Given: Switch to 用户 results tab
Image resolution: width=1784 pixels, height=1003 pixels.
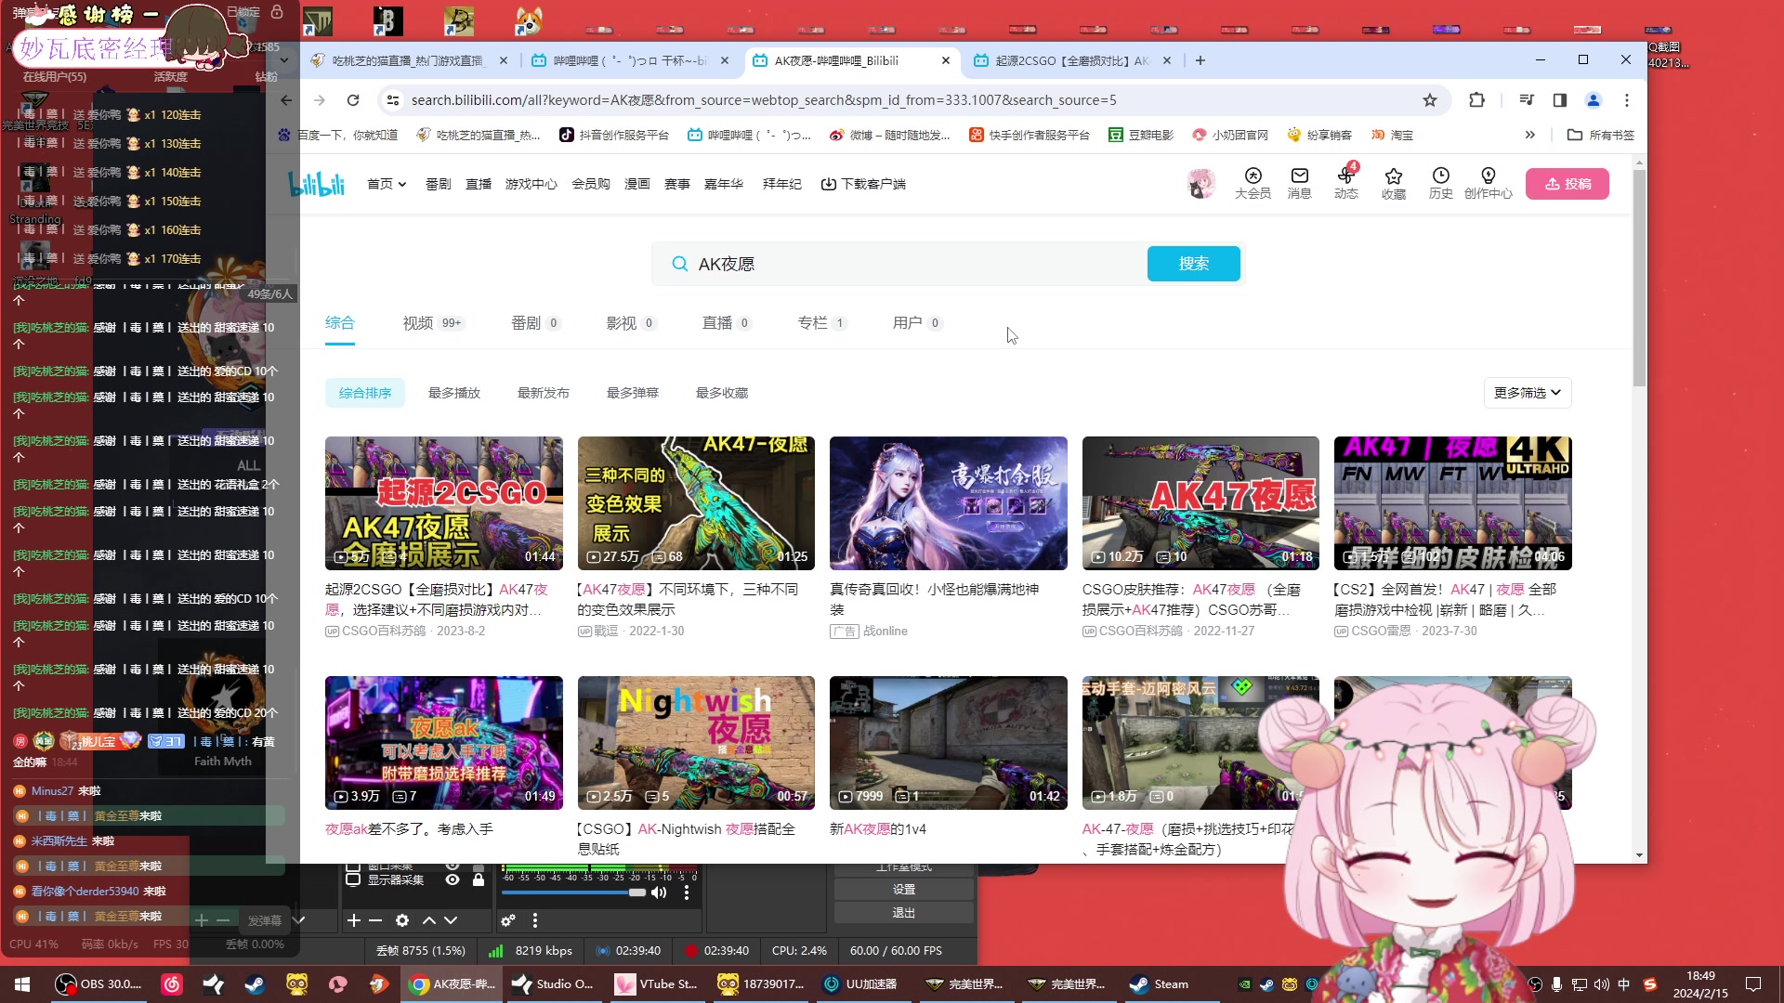Looking at the screenshot, I should (917, 323).
